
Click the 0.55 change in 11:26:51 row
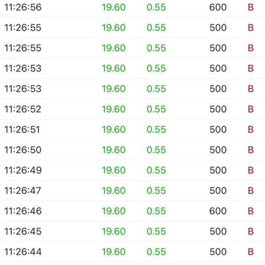pyautogui.click(x=156, y=129)
